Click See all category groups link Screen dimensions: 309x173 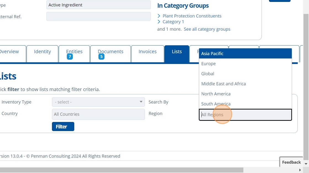click(207, 29)
